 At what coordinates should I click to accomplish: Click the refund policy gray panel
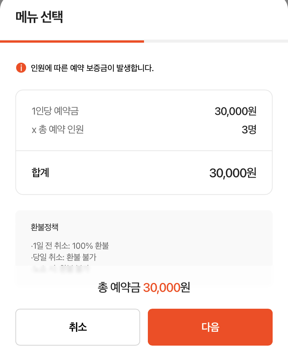tap(144, 247)
